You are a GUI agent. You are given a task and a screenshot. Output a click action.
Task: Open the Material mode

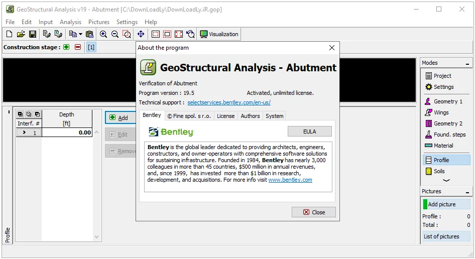447,146
